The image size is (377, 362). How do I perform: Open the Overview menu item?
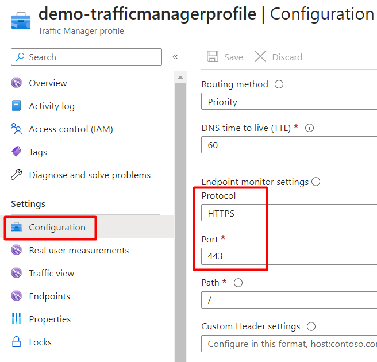[x=48, y=83]
